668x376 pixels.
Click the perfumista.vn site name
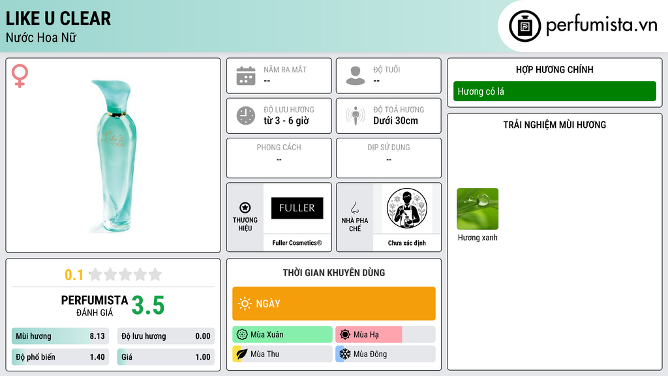[x=601, y=25]
